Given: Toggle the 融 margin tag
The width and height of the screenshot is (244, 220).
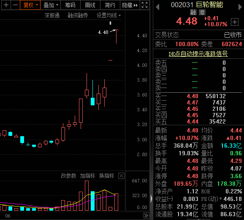Looking at the screenshot, I should pyautogui.click(x=193, y=12).
